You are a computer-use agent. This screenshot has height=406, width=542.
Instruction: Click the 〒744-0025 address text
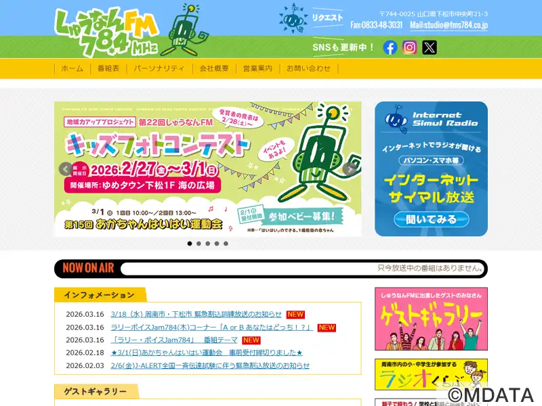434,14
